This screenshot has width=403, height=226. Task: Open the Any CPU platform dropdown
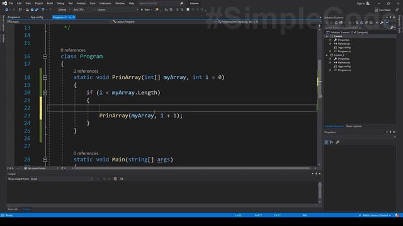point(84,10)
